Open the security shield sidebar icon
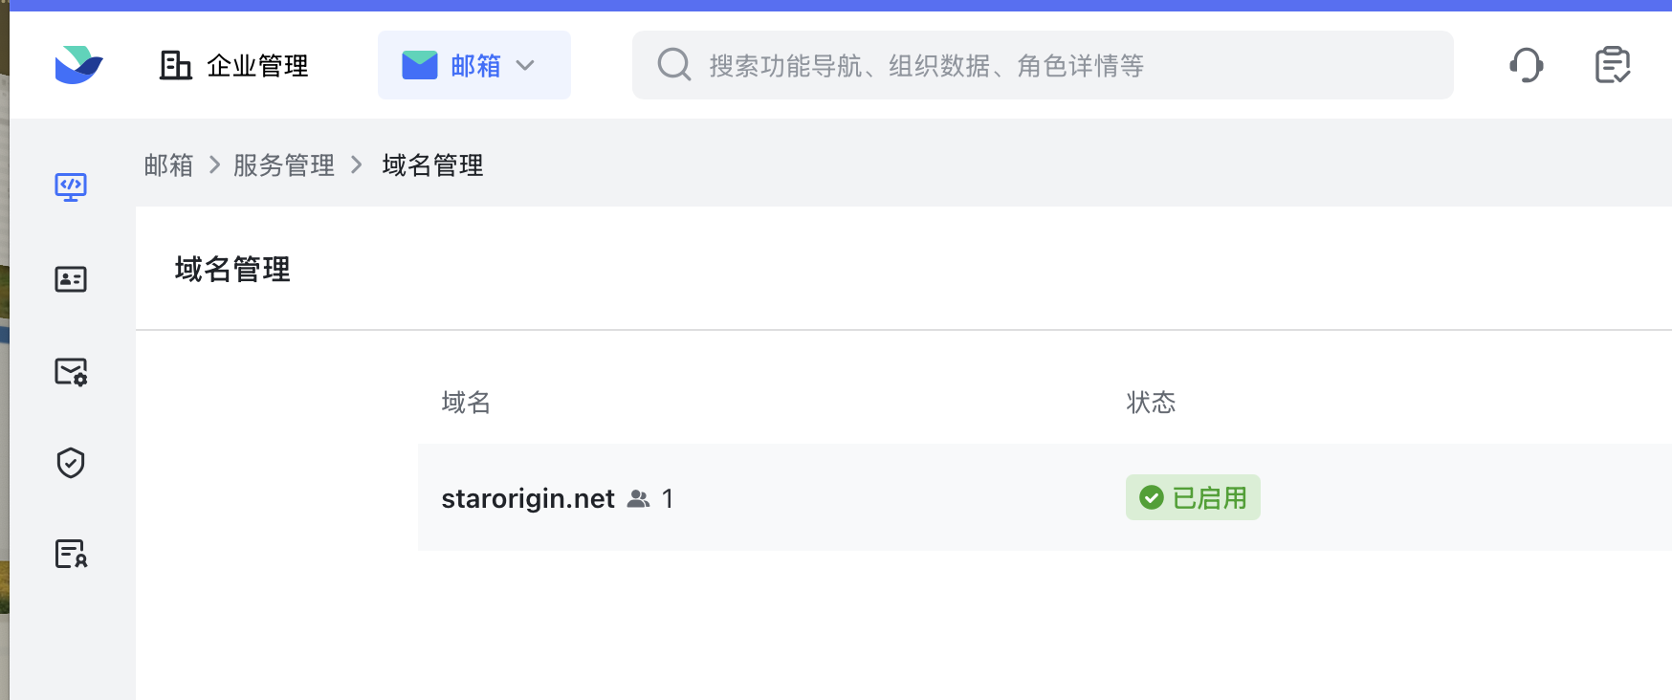Viewport: 1672px width, 700px height. [71, 463]
